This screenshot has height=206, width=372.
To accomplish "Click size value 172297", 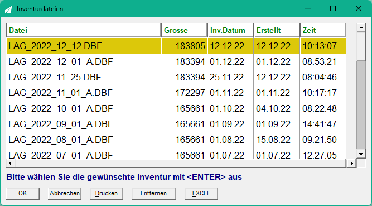I will 190,93.
